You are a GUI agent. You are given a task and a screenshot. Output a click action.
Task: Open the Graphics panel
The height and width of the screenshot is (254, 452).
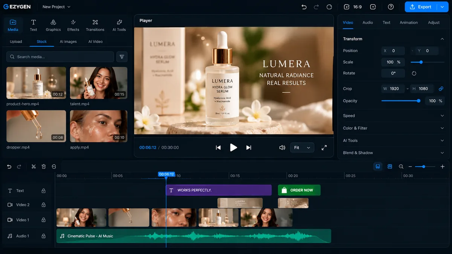pyautogui.click(x=53, y=25)
